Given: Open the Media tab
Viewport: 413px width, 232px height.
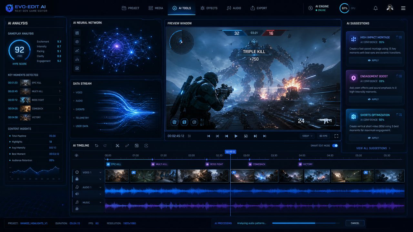Looking at the screenshot, I should 156,8.
